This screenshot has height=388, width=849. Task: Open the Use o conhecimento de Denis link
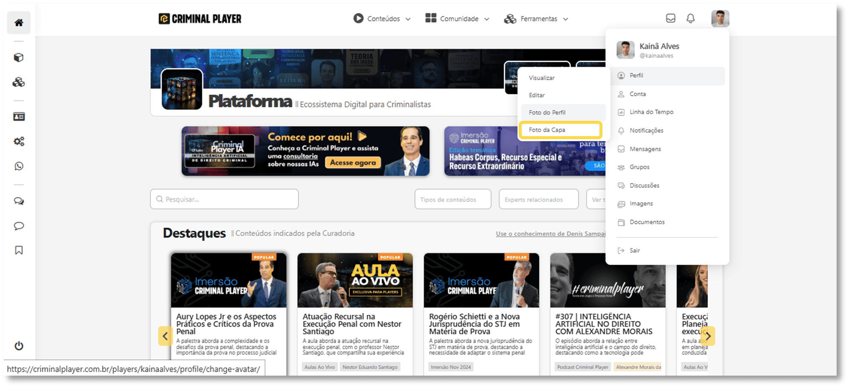pyautogui.click(x=550, y=234)
